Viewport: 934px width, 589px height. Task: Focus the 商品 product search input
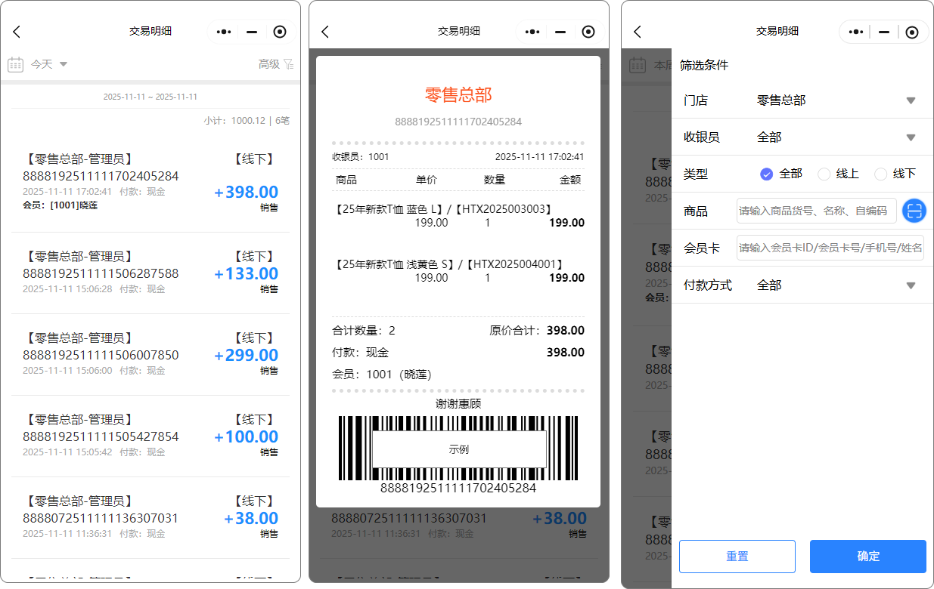click(x=816, y=211)
